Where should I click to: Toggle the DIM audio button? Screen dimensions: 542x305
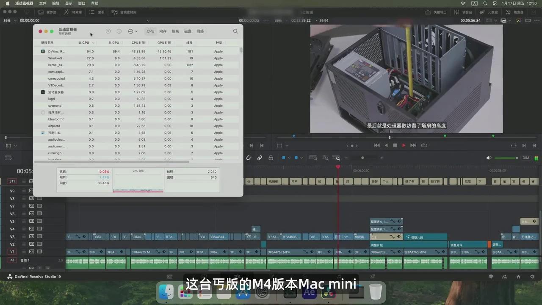pyautogui.click(x=525, y=158)
